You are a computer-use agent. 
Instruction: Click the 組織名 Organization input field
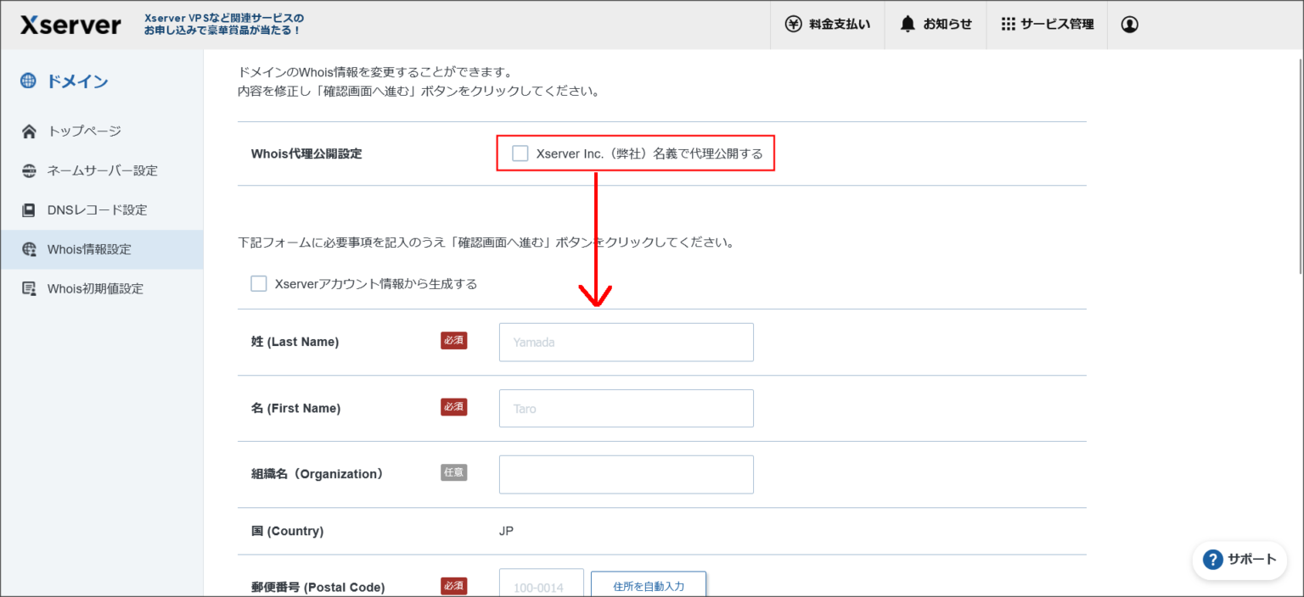click(x=626, y=474)
